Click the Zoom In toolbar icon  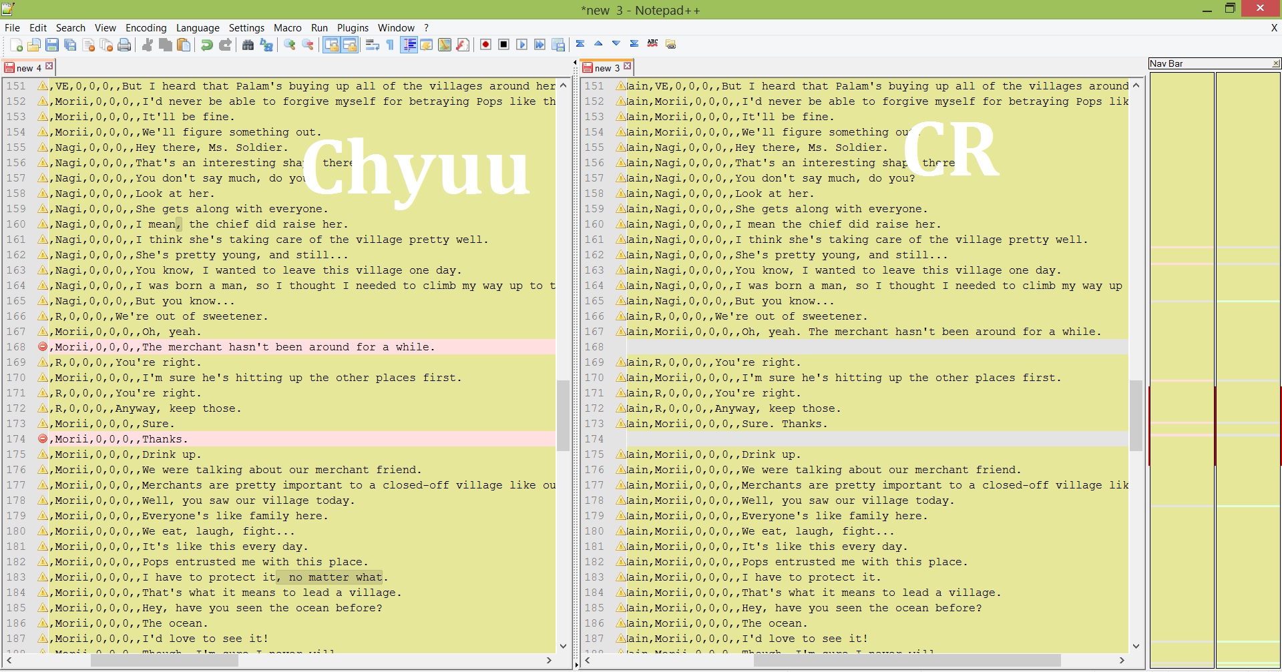pos(290,45)
